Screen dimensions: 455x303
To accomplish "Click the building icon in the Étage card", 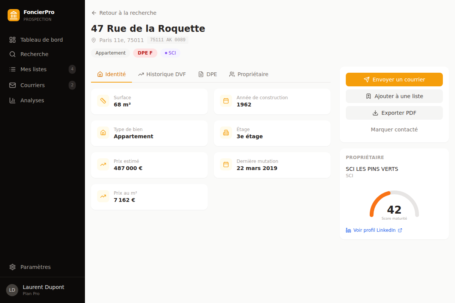I will click(226, 133).
